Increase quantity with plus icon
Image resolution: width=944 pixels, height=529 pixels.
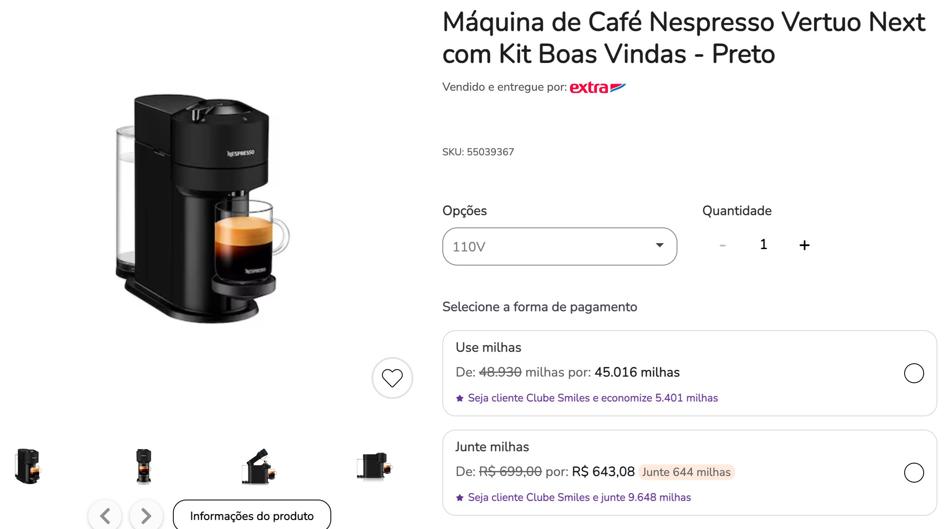804,245
